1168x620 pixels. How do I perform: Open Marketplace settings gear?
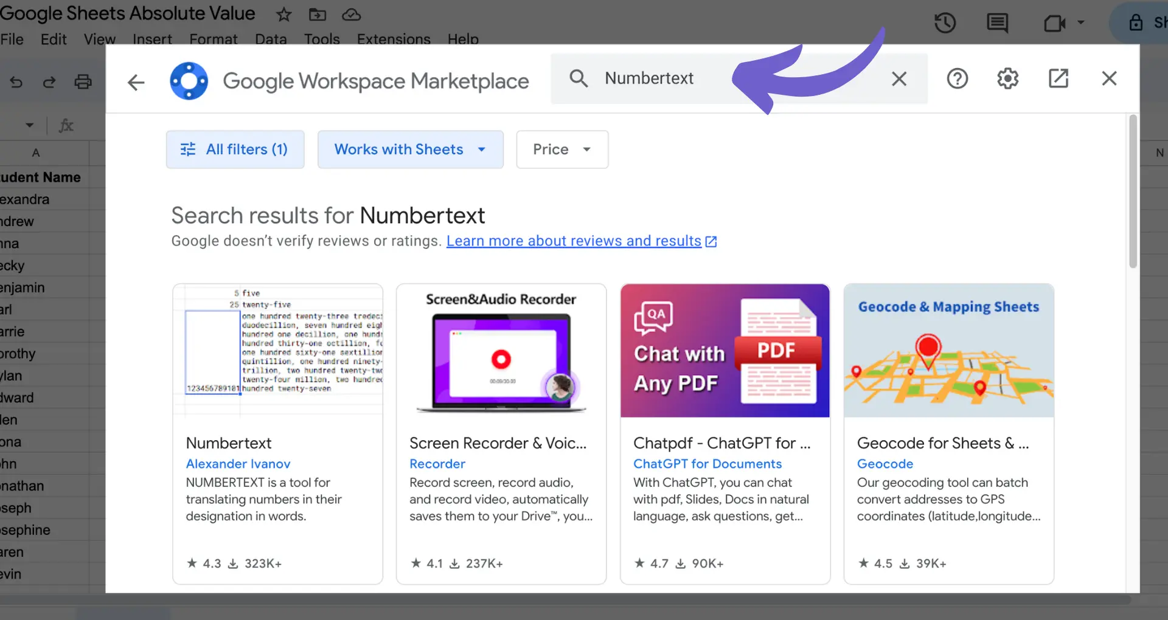pos(1008,78)
